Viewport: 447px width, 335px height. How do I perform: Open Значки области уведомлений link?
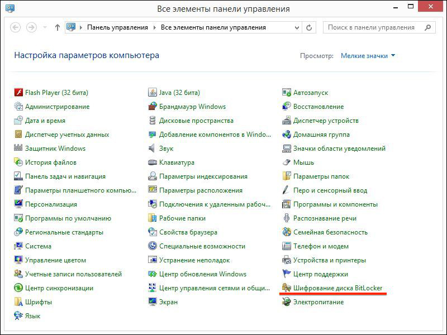tap(339, 149)
